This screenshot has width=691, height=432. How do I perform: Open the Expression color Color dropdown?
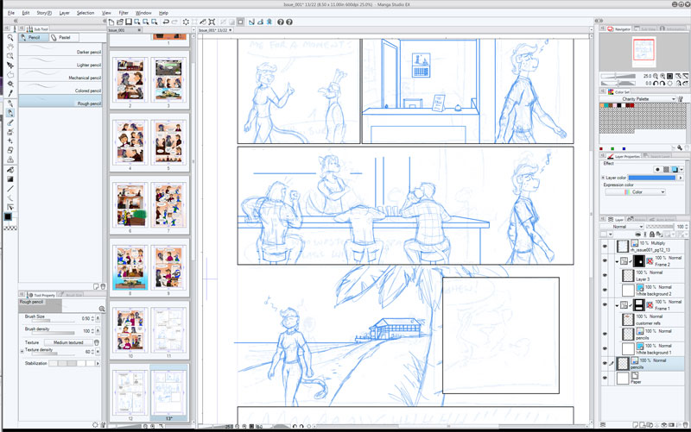635,192
